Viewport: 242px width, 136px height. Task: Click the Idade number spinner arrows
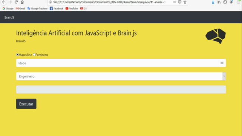tap(222, 63)
